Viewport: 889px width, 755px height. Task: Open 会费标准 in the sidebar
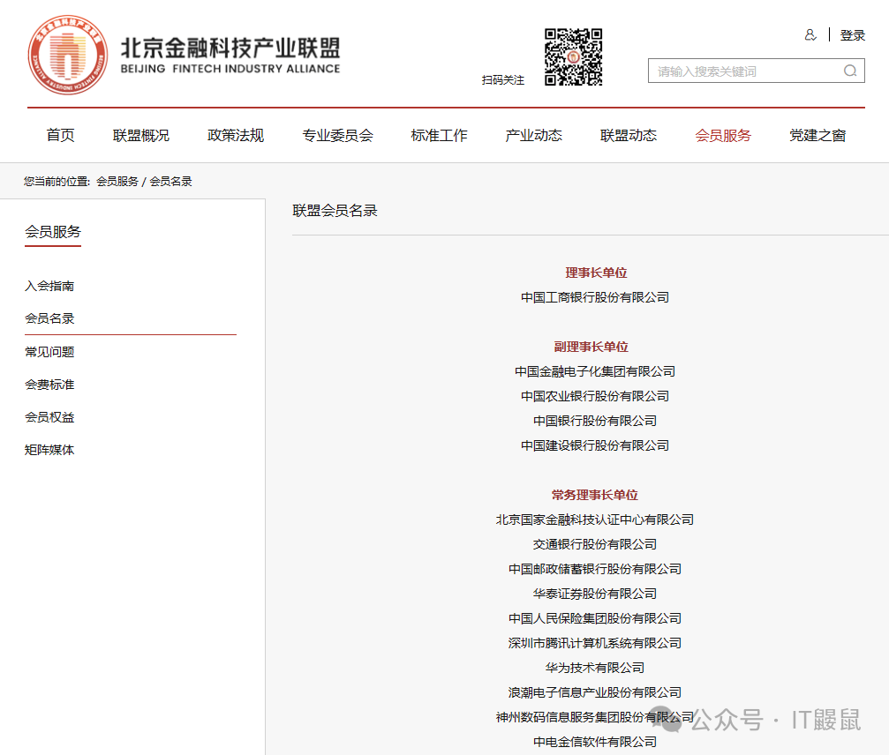[49, 385]
